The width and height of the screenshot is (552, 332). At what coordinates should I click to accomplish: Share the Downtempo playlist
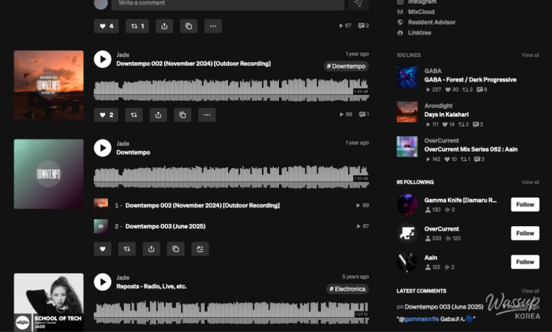coord(151,249)
